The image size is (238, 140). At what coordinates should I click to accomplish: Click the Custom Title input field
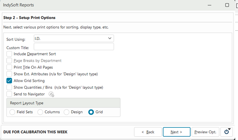pyautogui.click(x=74, y=47)
